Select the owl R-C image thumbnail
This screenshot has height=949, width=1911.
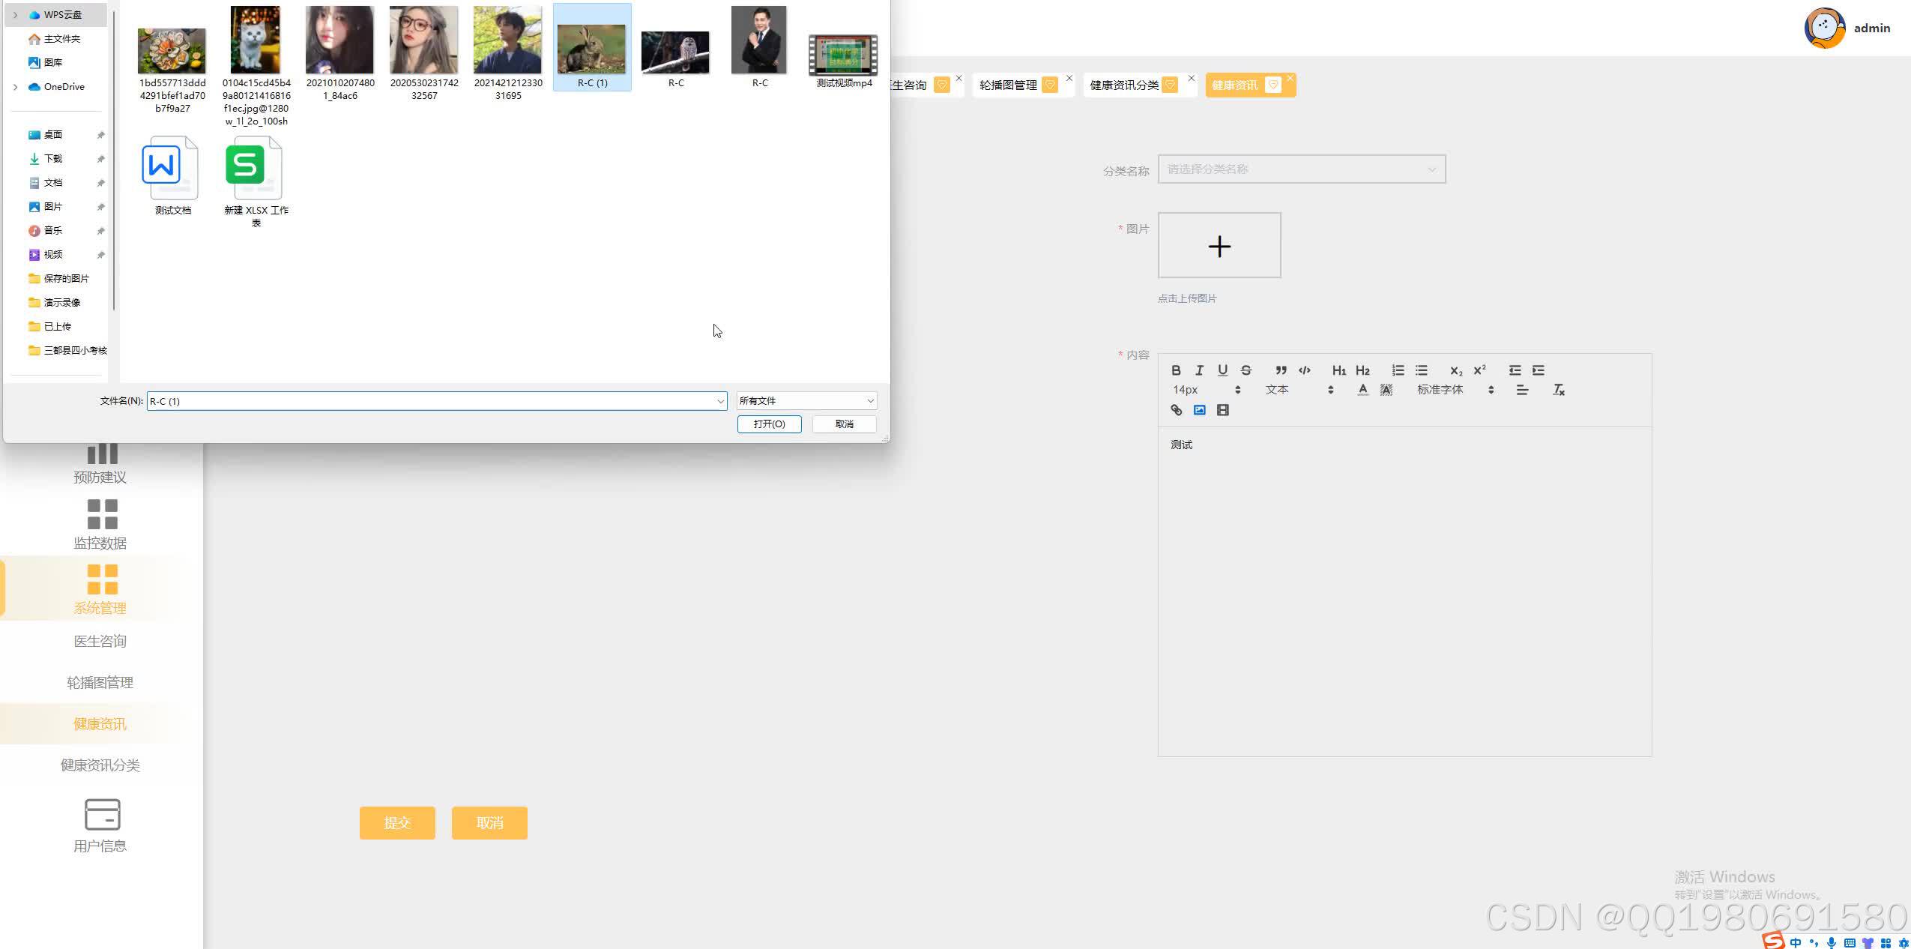(675, 54)
